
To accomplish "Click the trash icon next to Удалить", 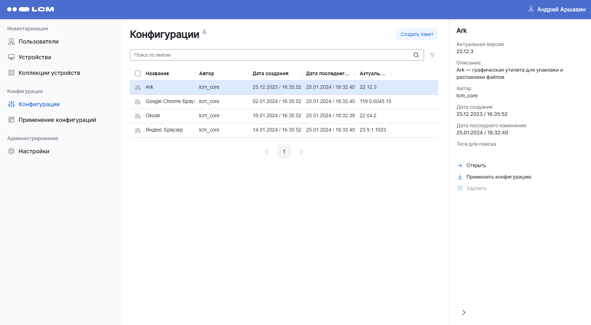I will pos(460,188).
